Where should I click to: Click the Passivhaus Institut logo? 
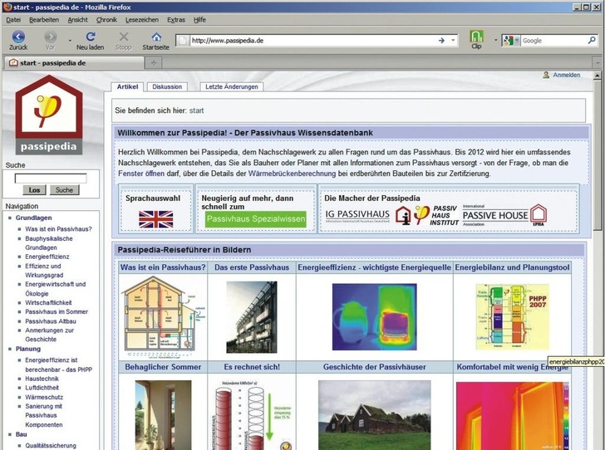(424, 215)
